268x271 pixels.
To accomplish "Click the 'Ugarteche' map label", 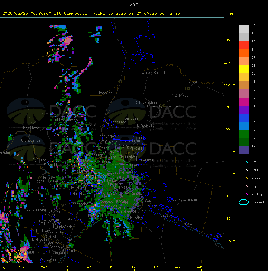I will [x=80, y=204].
